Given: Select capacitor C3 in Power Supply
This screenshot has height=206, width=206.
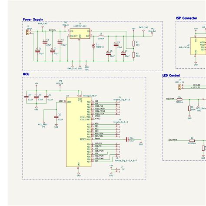Looking at the screenshot, I should coord(53,51).
